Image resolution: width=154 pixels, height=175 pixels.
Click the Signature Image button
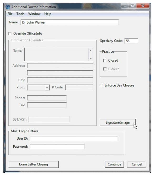(117, 123)
